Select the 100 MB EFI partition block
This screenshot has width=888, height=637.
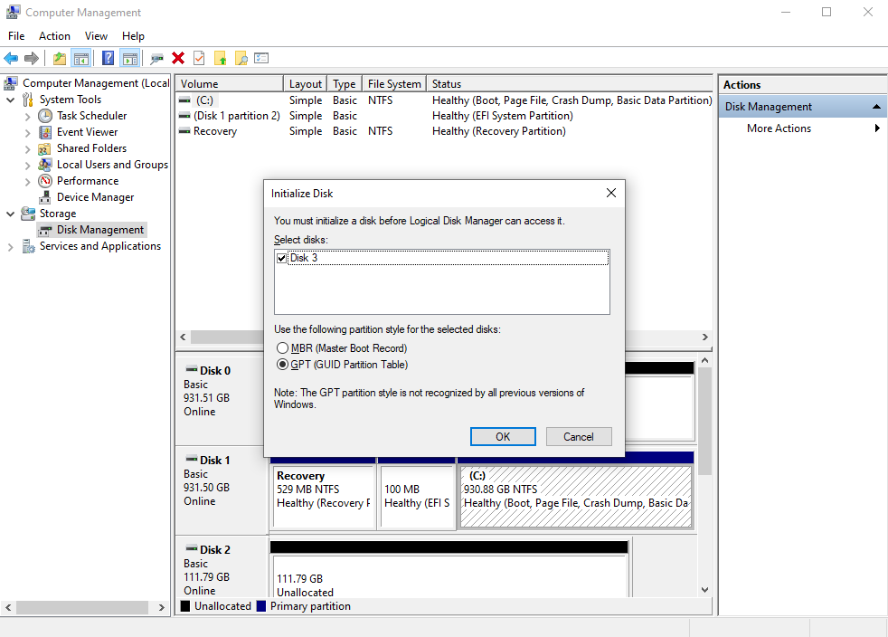point(418,497)
